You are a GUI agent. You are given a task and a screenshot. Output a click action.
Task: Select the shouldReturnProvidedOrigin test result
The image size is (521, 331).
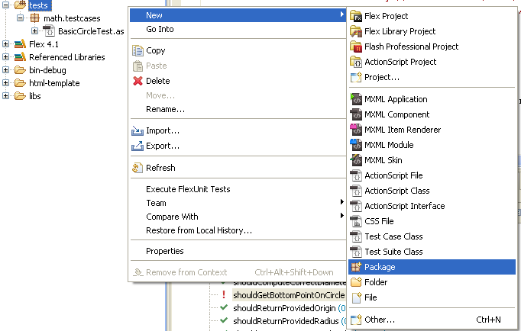pyautogui.click(x=284, y=308)
